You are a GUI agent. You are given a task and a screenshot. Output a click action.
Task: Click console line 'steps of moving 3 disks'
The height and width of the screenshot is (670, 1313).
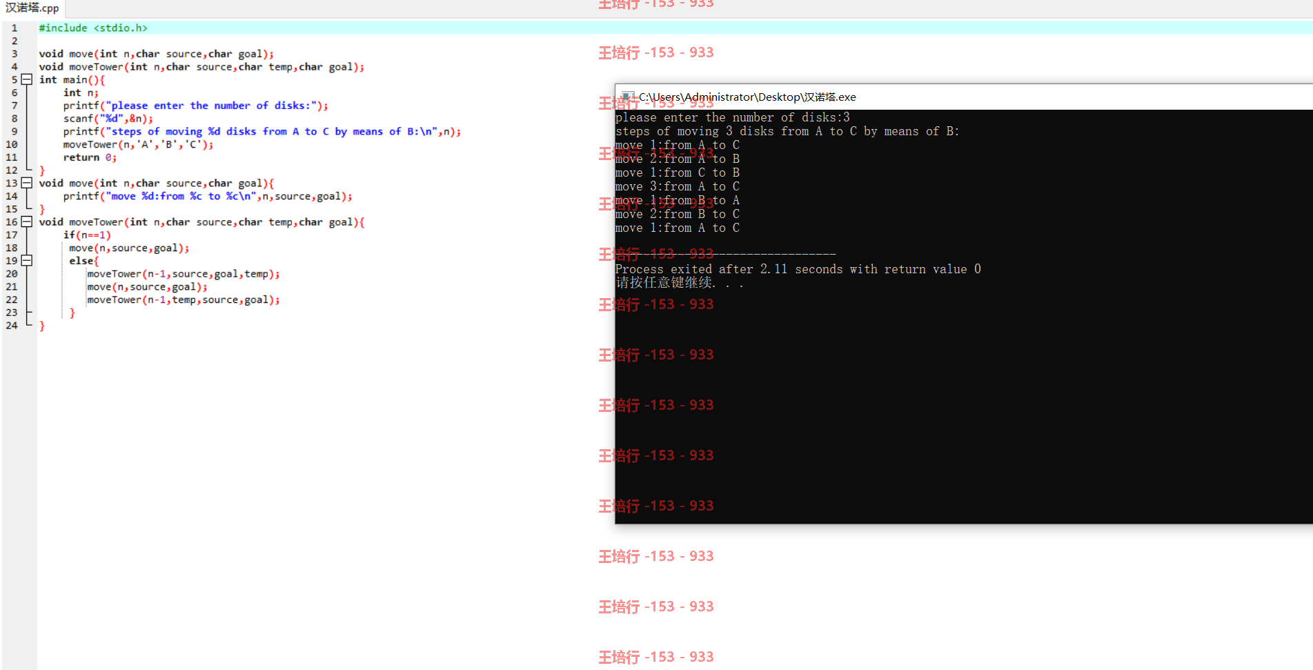click(x=787, y=131)
